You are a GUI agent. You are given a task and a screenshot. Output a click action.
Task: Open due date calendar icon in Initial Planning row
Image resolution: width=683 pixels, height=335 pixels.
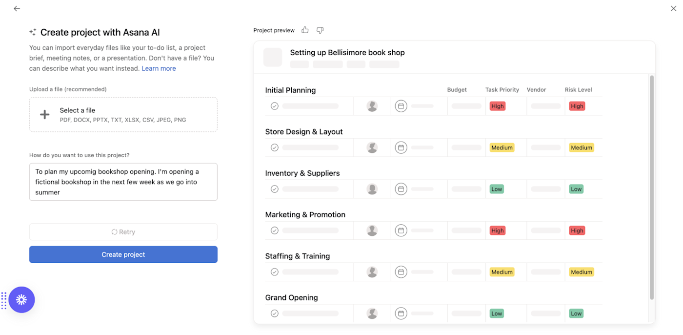point(401,106)
